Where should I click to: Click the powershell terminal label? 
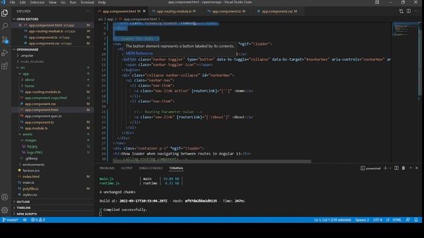[371, 169]
